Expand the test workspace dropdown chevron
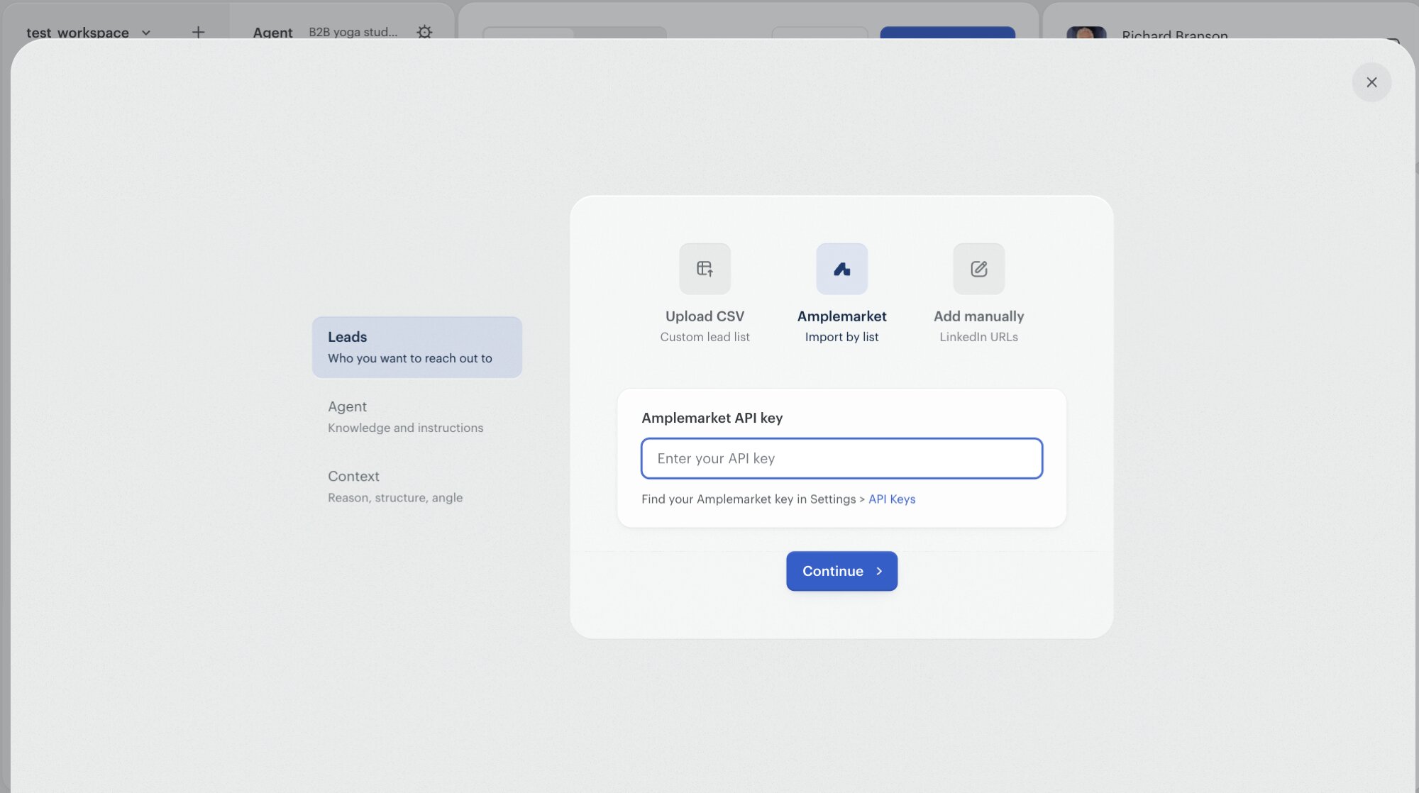1419x793 pixels. pos(146,33)
